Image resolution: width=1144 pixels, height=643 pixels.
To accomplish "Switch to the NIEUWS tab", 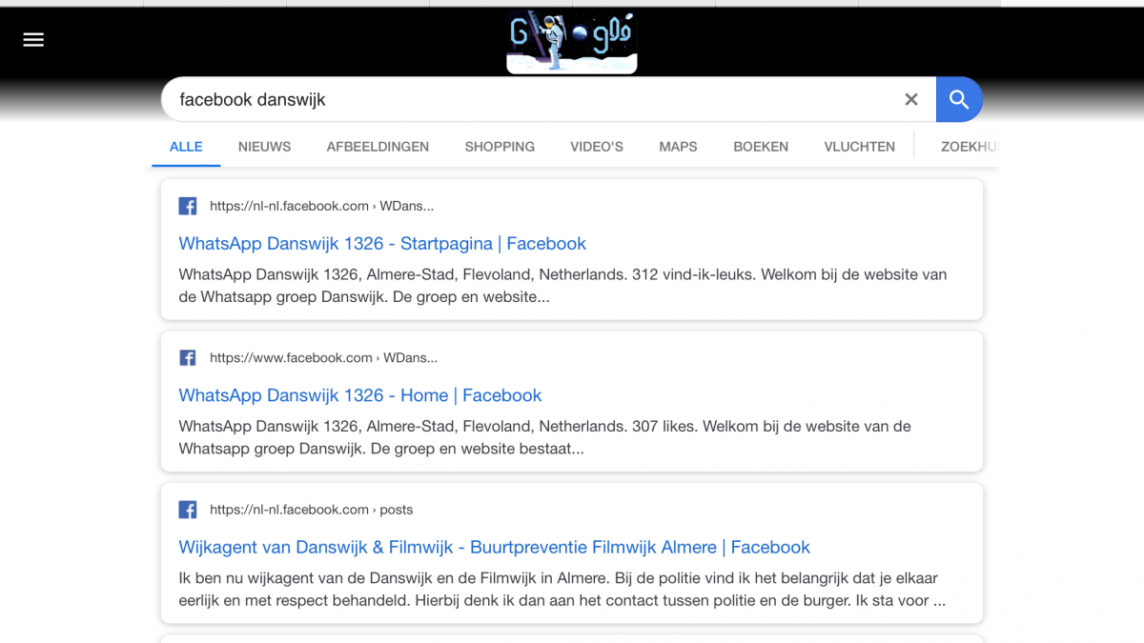I will (x=265, y=147).
